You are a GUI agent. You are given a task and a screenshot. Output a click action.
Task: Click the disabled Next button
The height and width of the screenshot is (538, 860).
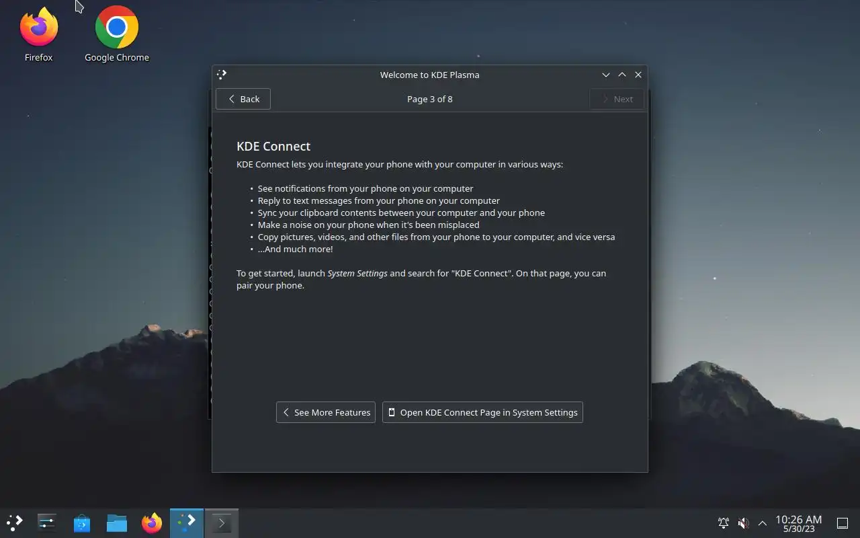tap(617, 99)
